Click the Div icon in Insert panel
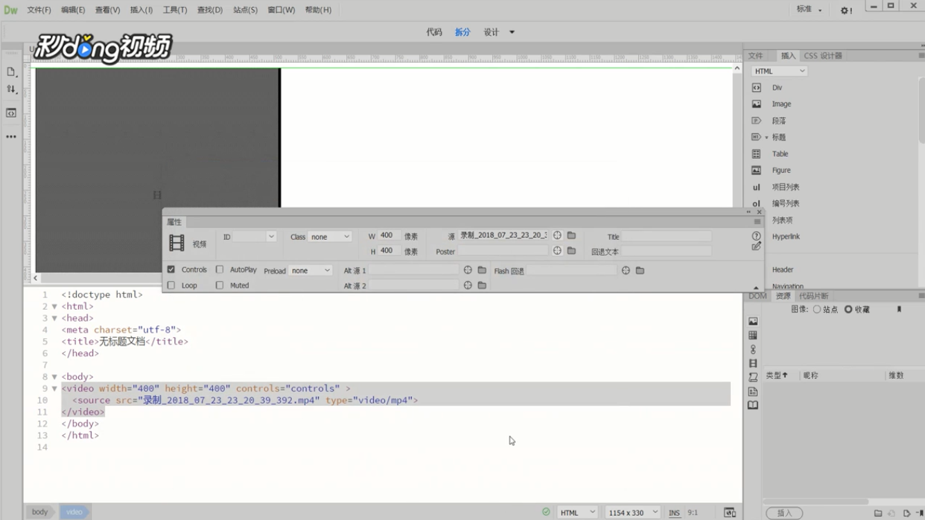The height and width of the screenshot is (520, 925). pos(756,88)
